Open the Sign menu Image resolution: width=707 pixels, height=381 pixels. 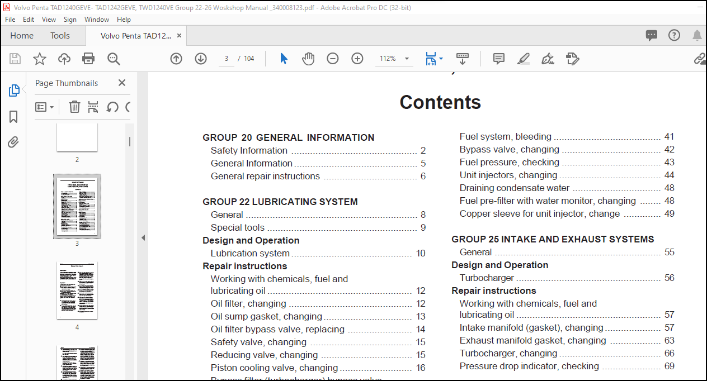70,19
